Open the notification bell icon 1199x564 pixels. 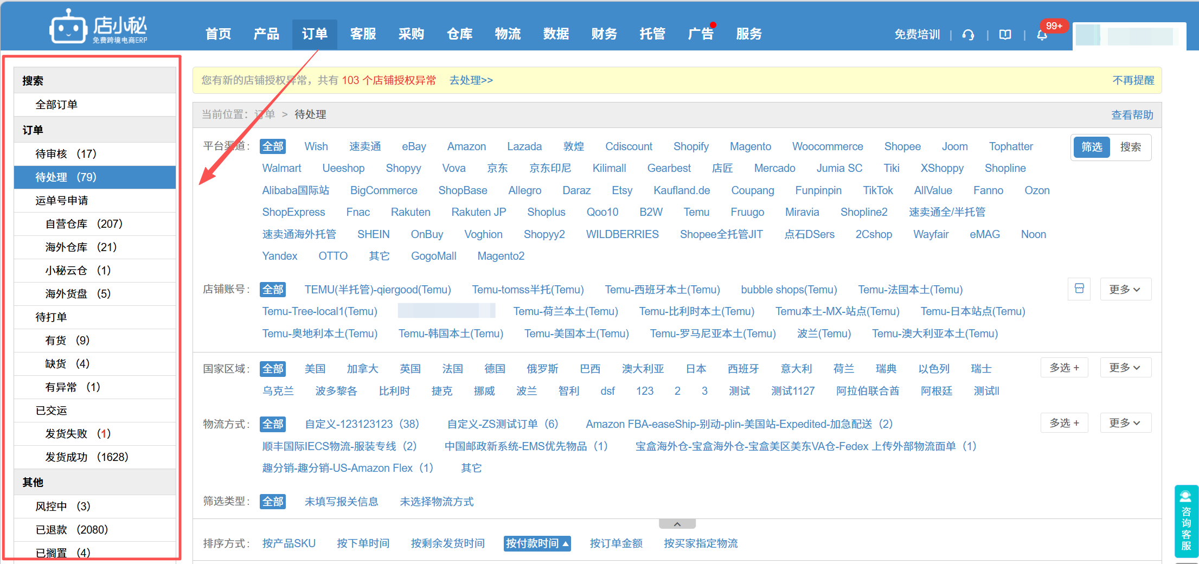[1042, 35]
